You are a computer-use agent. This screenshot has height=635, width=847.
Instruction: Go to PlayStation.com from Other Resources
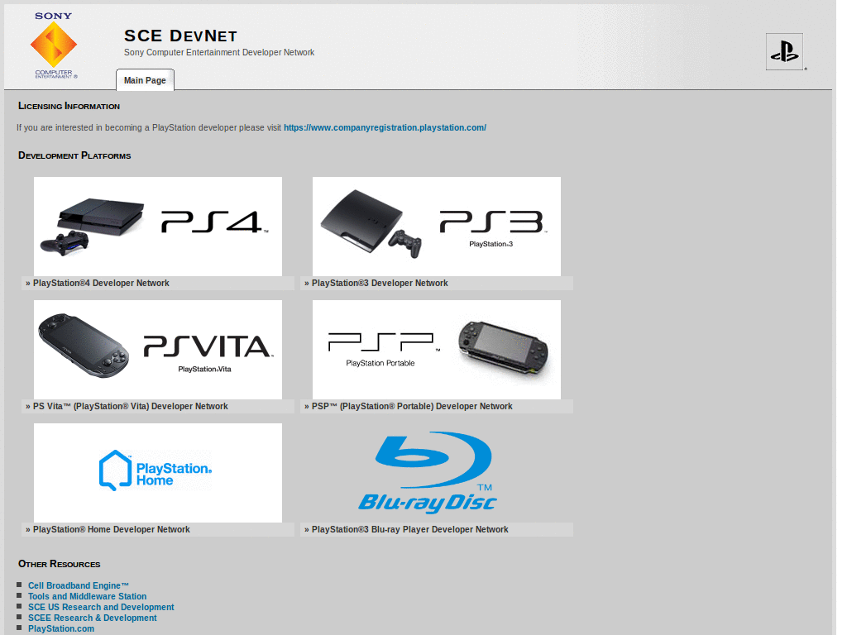[60, 628]
